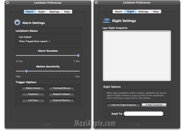The width and height of the screenshot is (182, 131).
Task: Click the 'Lockdown Status' heading
Action: click(27, 31)
